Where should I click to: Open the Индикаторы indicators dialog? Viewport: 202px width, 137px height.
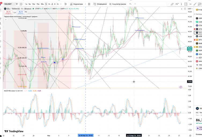(x=76, y=4)
